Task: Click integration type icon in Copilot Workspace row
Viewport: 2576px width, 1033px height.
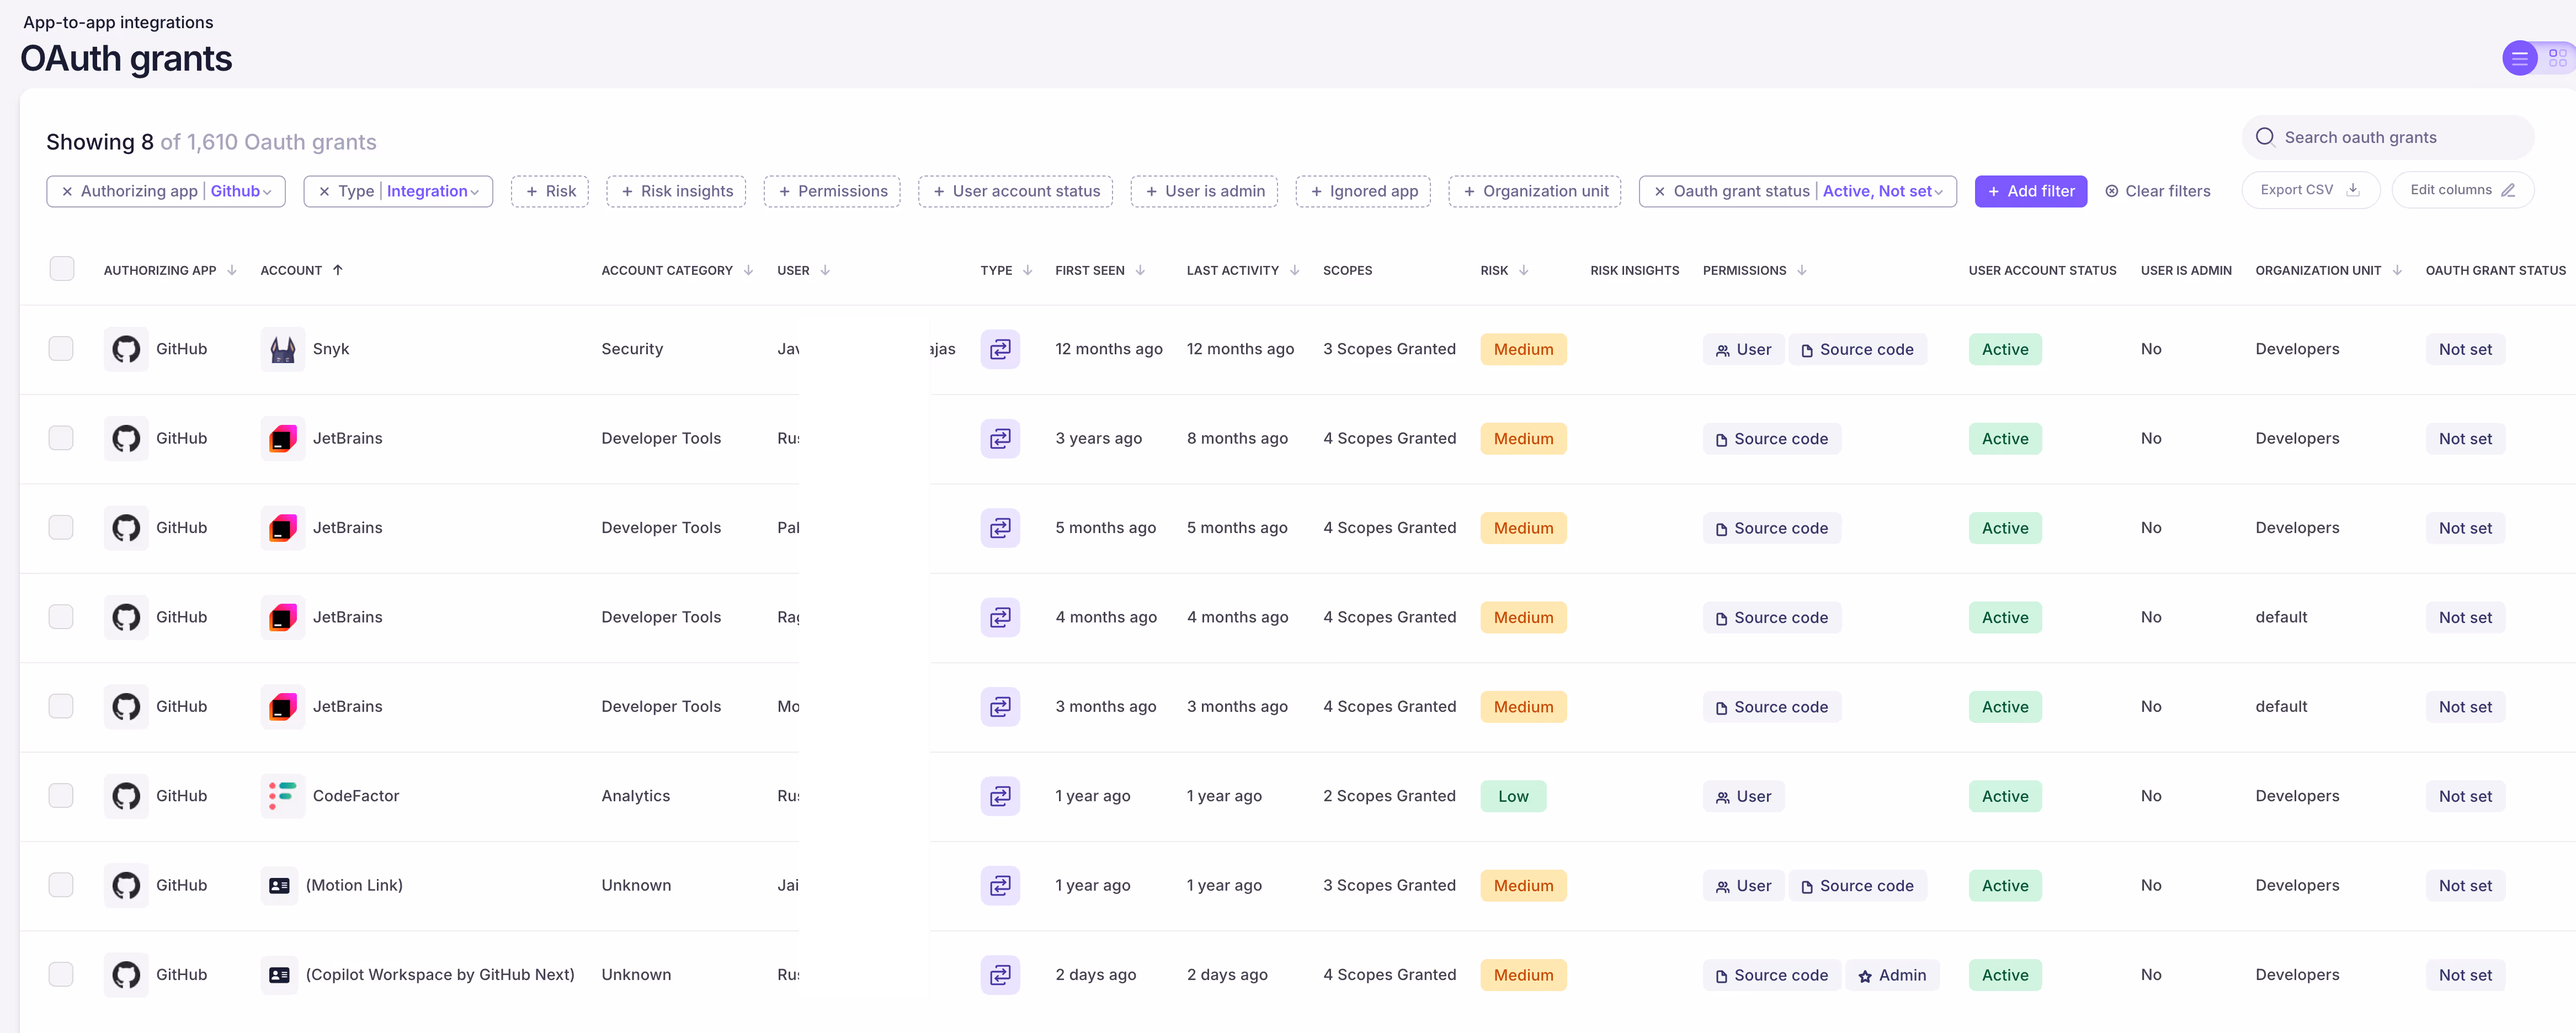Action: coord(1000,975)
